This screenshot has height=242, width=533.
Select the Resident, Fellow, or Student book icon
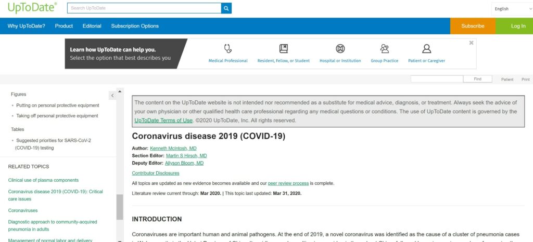284,49
